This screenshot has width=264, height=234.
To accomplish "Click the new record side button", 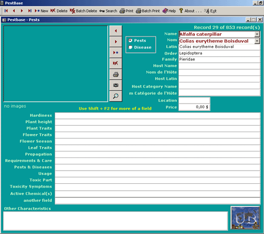I will [x=116, y=53].
